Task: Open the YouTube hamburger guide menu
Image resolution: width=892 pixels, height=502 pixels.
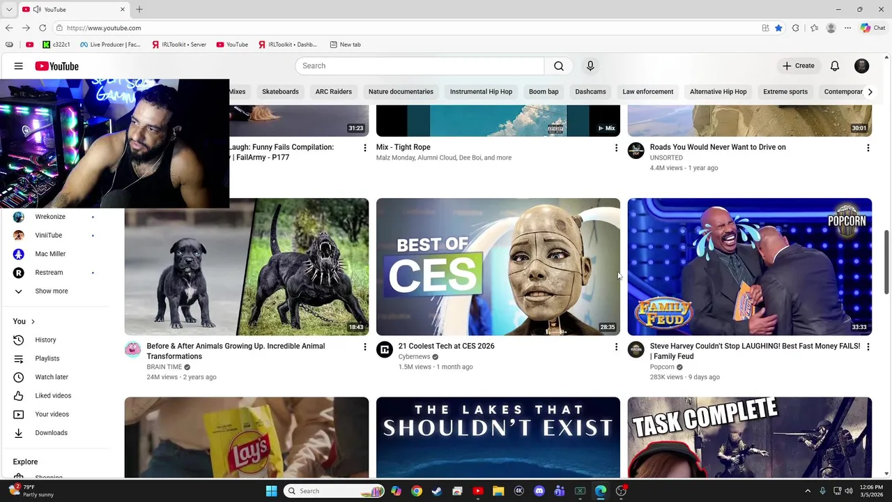Action: (19, 66)
